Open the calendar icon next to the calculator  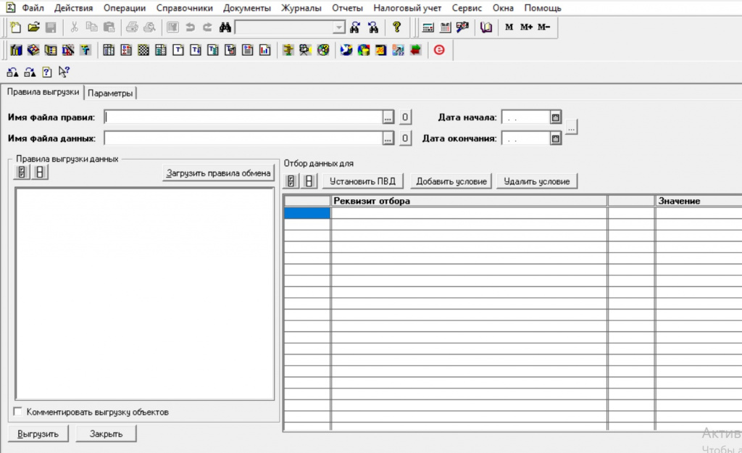(446, 28)
